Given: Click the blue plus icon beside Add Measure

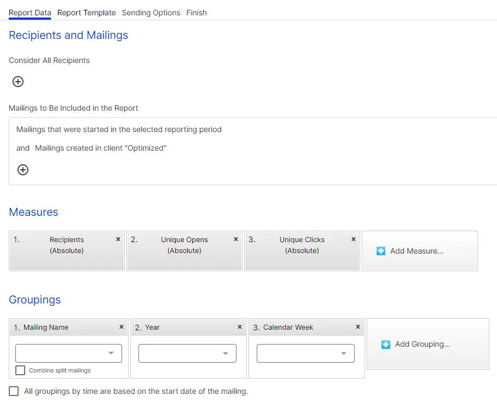Looking at the screenshot, I should click(x=381, y=251).
